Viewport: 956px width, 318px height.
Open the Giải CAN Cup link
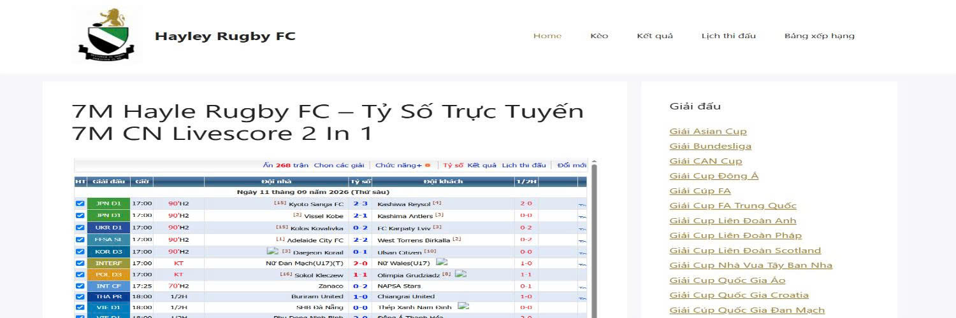tap(706, 161)
